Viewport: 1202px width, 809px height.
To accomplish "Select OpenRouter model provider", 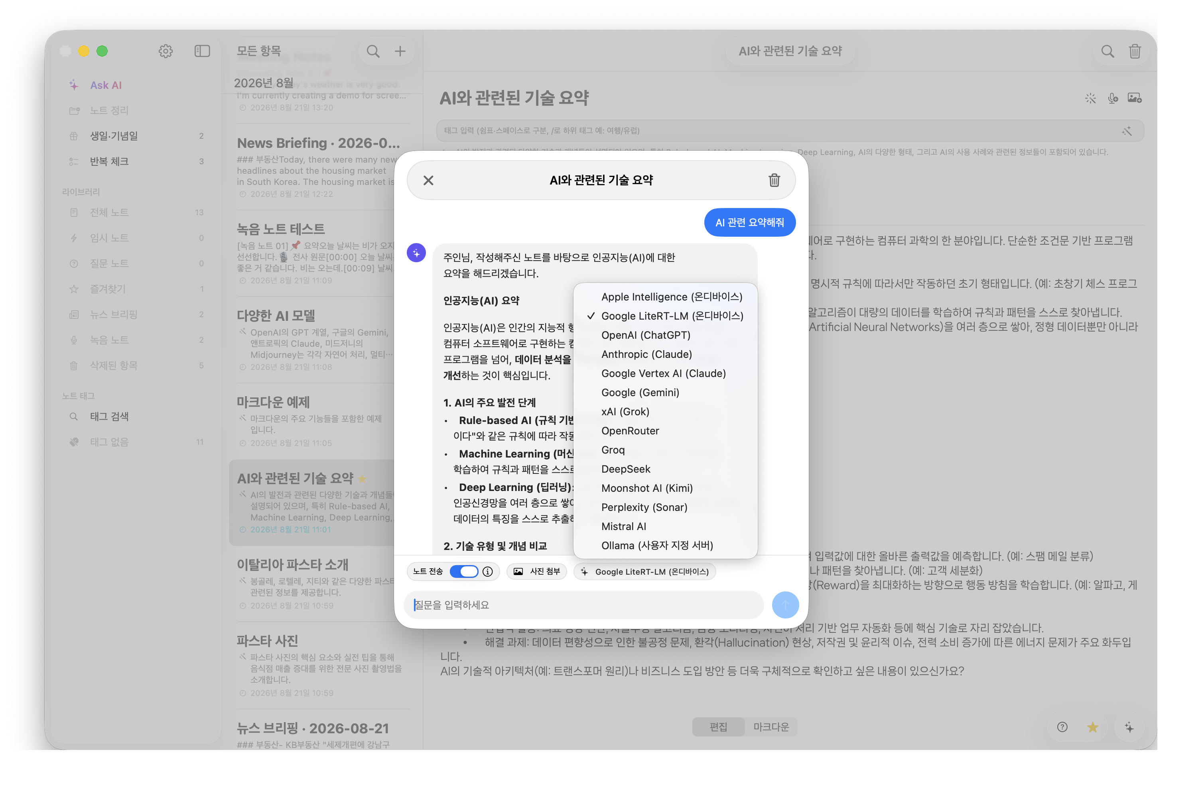I will click(665, 431).
